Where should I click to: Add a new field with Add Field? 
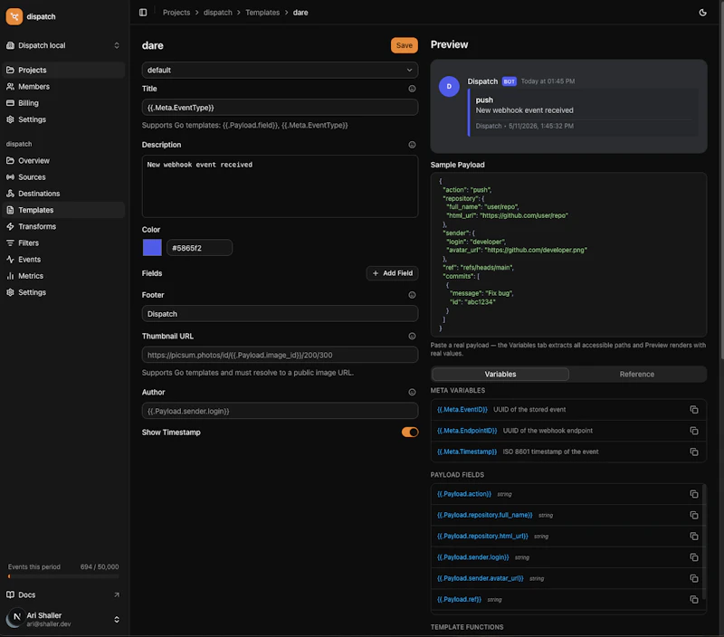393,273
